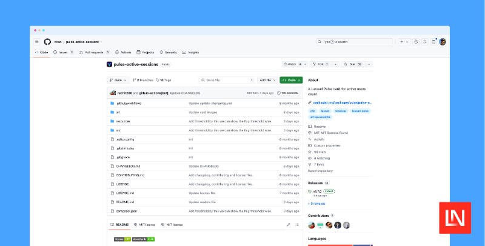The image size is (485, 246).
Task: Click the Watch button
Action: pos(292,64)
